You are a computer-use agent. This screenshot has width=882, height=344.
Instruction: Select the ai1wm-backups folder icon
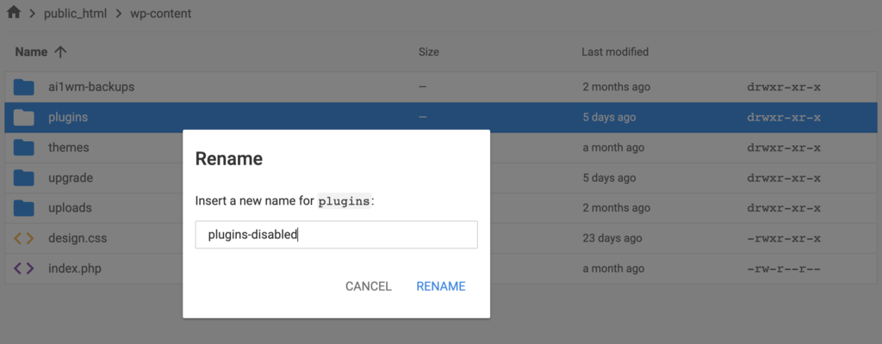[x=24, y=87]
